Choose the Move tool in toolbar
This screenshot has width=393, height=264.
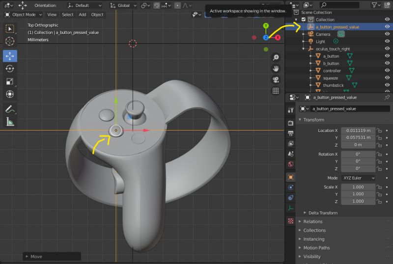[10, 56]
